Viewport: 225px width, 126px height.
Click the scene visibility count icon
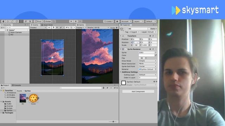point(67,28)
